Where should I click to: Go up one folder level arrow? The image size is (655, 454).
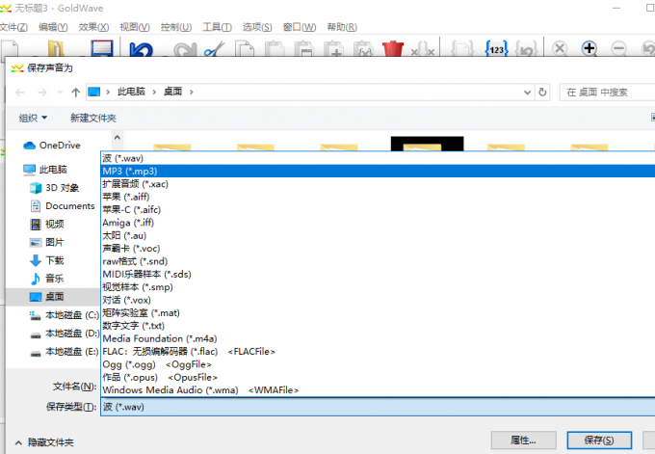click(x=75, y=93)
